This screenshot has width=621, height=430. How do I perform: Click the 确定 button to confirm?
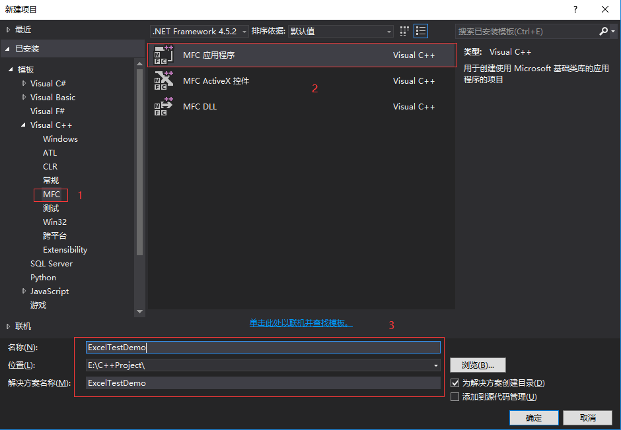click(533, 417)
